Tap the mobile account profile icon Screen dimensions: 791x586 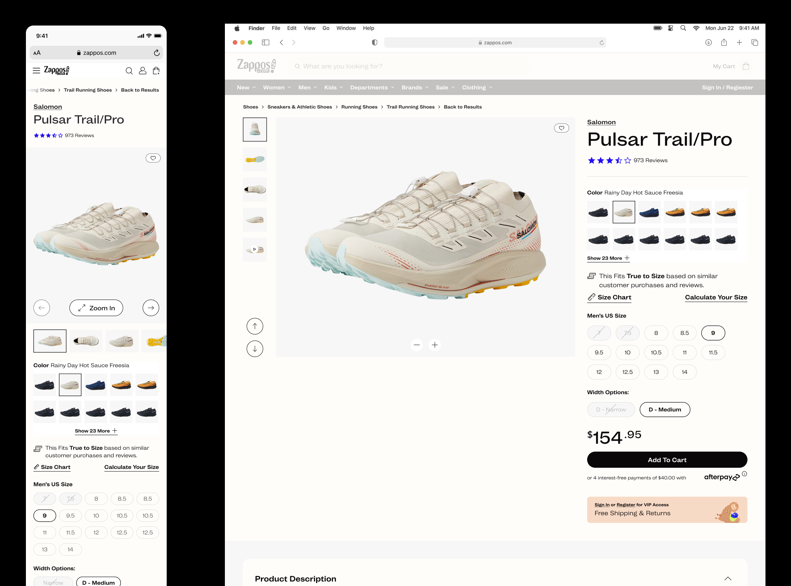coord(143,71)
